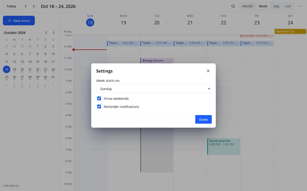Screen dimensions: 307x191
Task: Click the Calendar.ics label
Action: pos(11,186)
